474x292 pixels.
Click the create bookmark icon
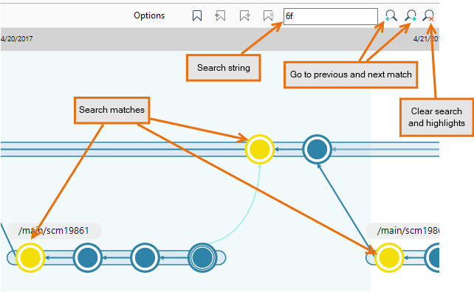point(197,15)
